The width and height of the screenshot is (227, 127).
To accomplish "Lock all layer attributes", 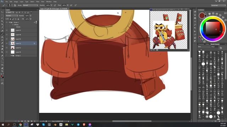I will (x=18, y=19).
